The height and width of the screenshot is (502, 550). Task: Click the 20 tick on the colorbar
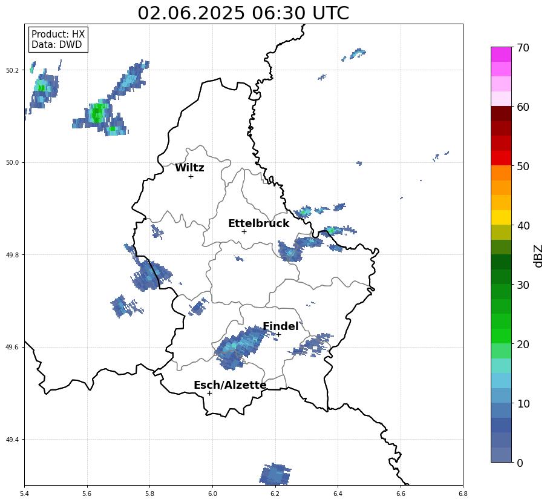[523, 344]
